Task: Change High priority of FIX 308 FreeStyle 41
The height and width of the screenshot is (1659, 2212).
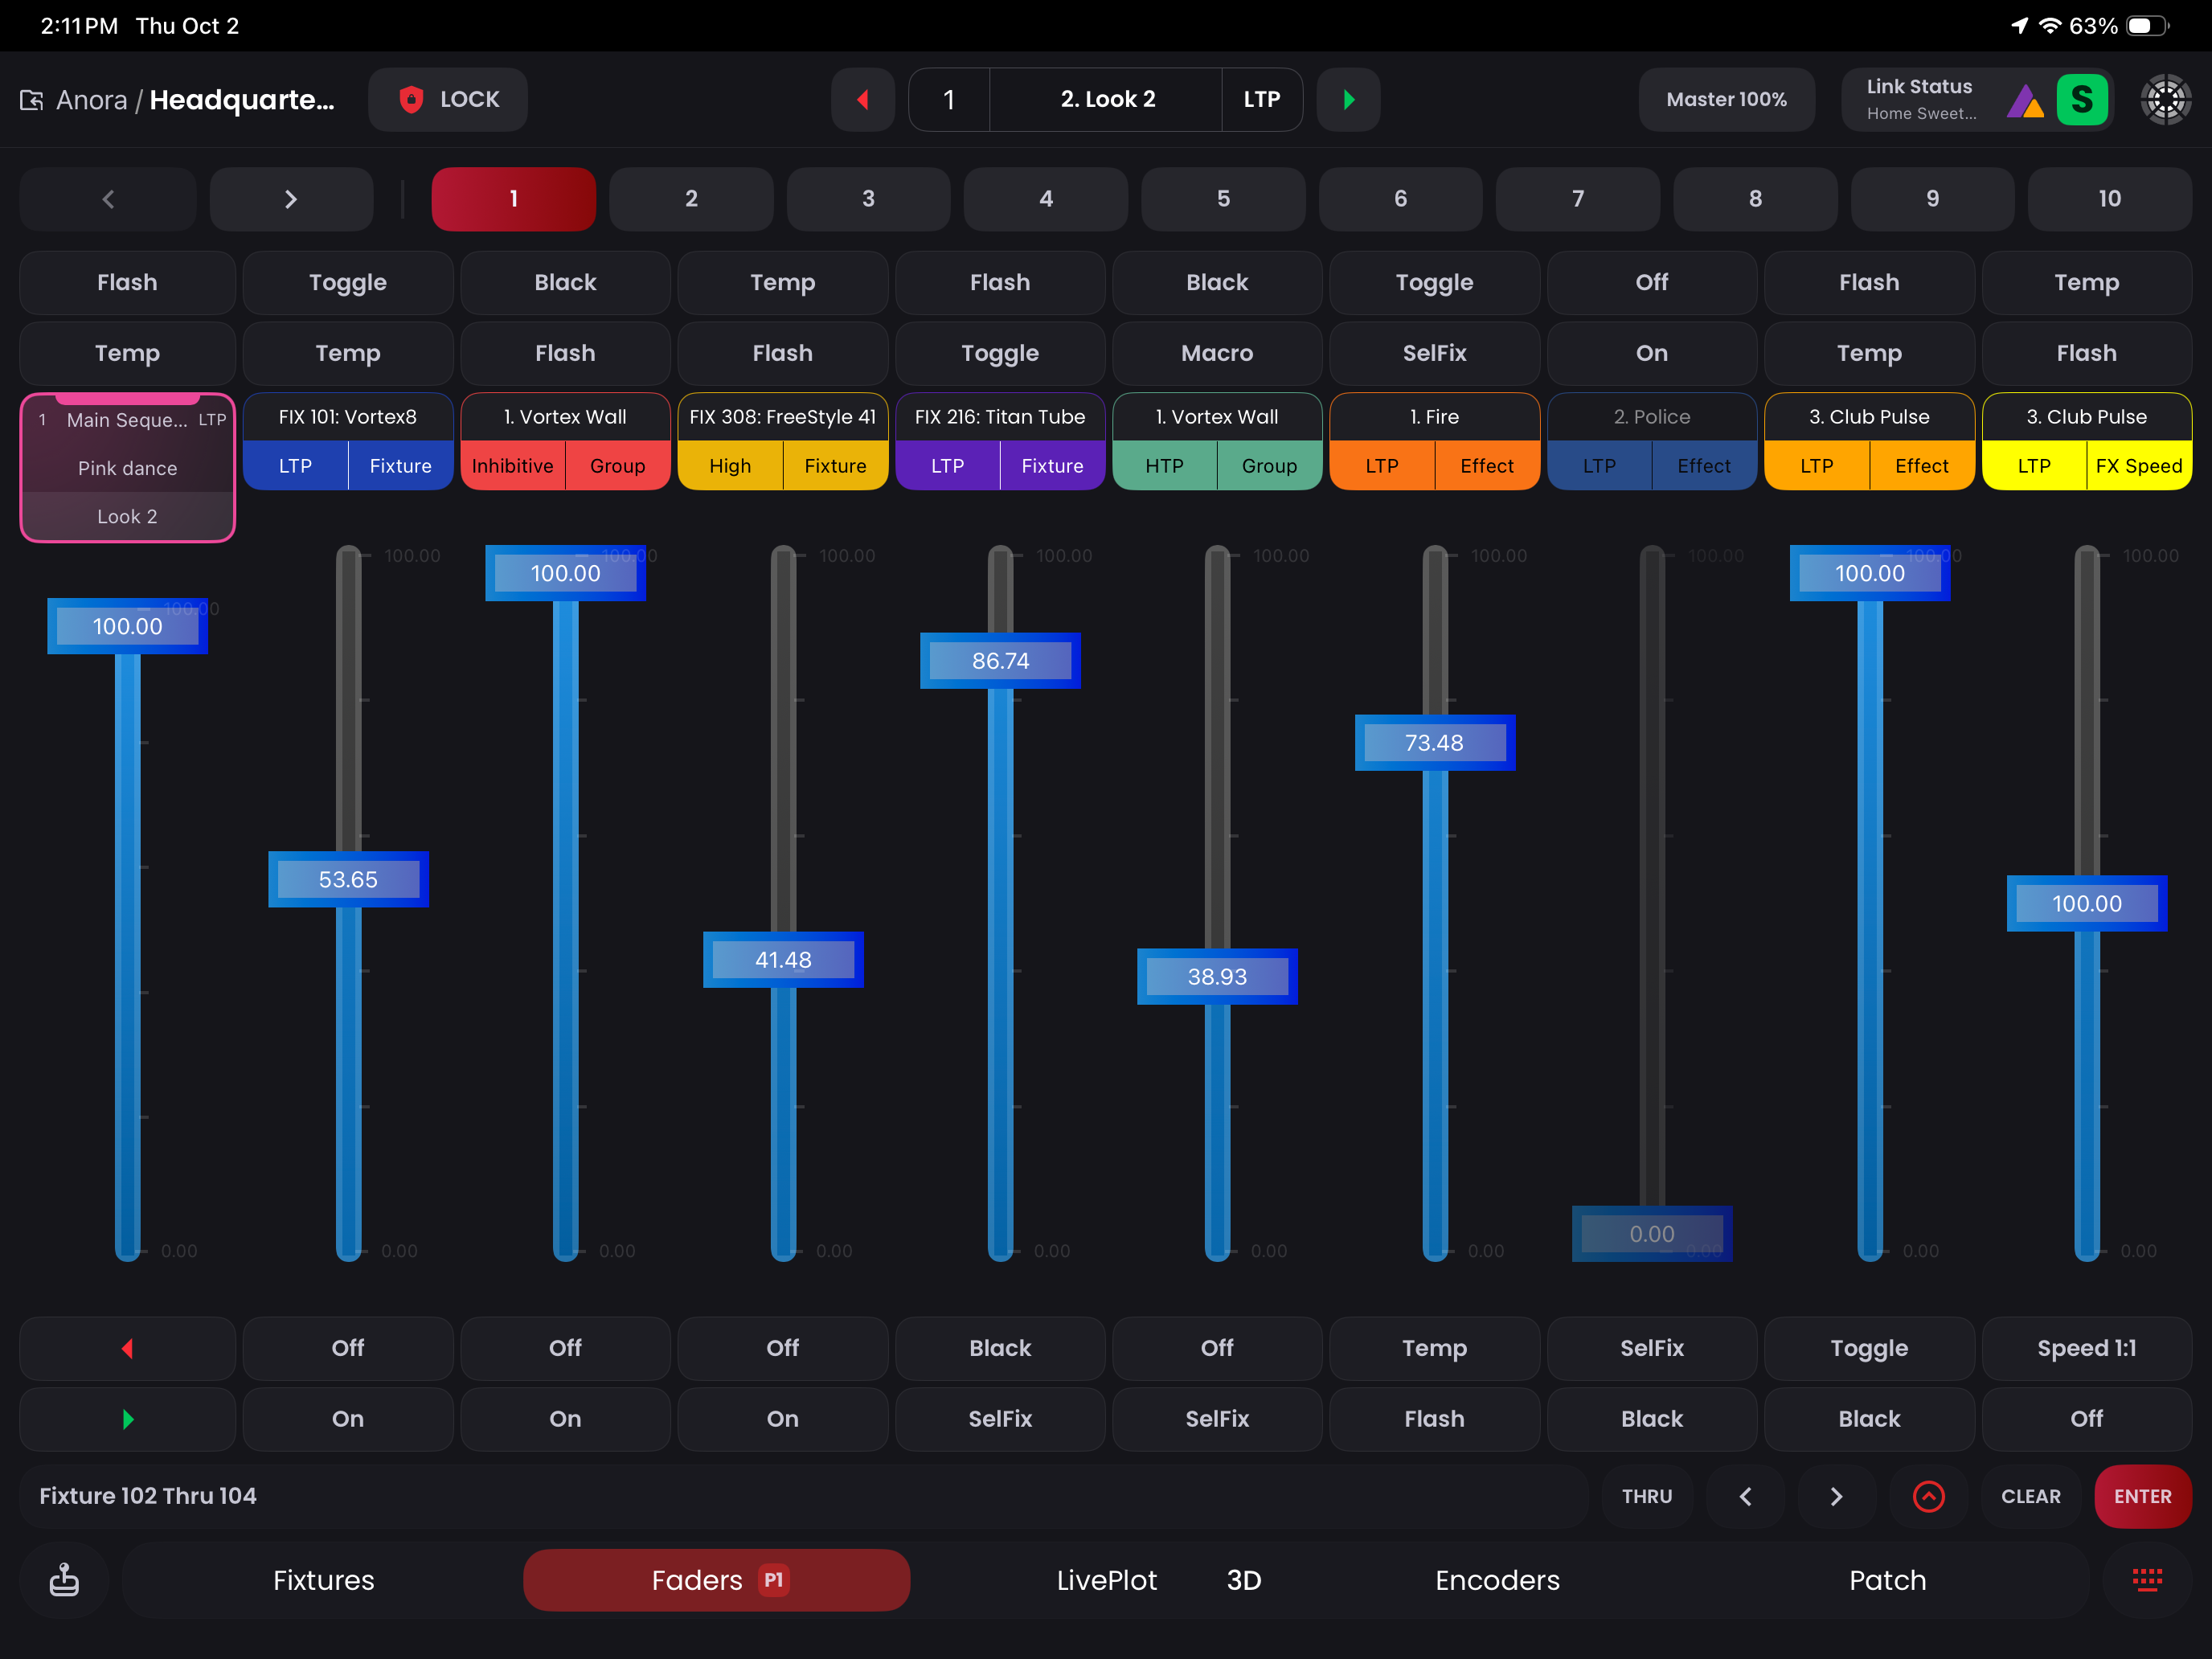Action: 730,466
